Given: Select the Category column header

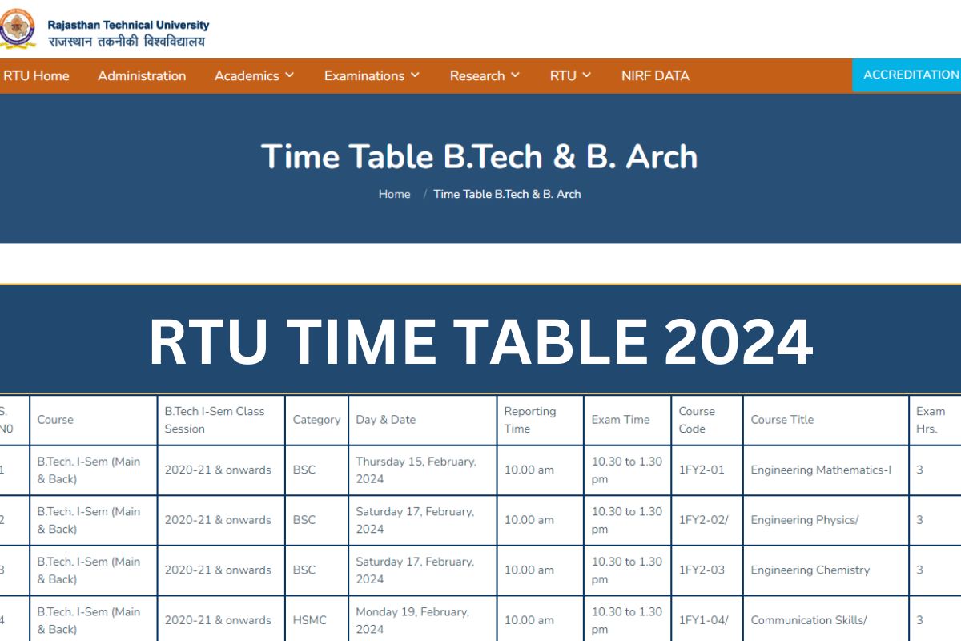Looking at the screenshot, I should pos(316,420).
